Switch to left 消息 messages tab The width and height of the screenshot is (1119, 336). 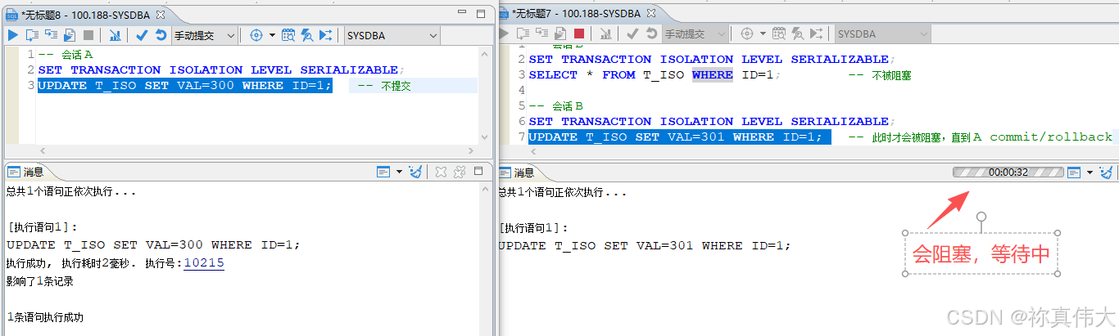click(x=26, y=172)
